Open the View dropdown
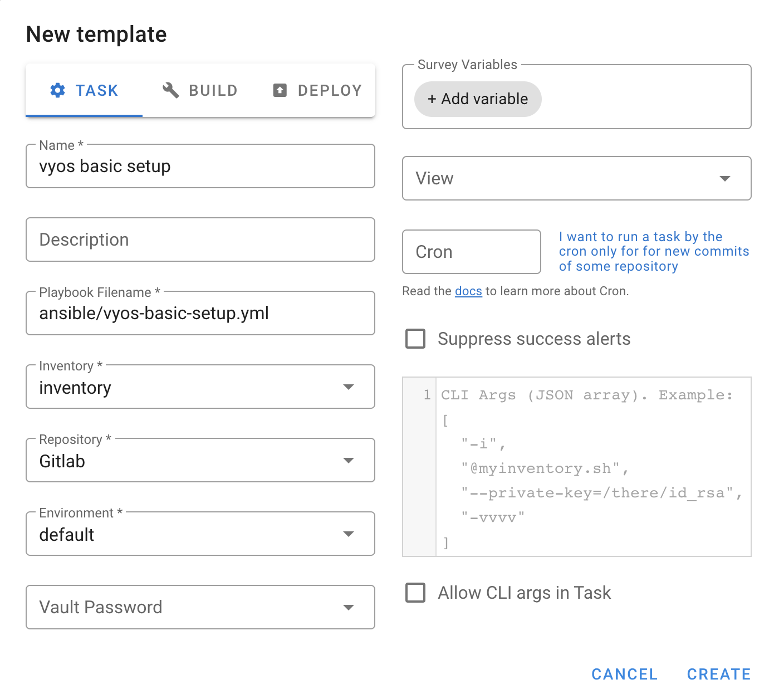774x694 pixels. click(724, 179)
